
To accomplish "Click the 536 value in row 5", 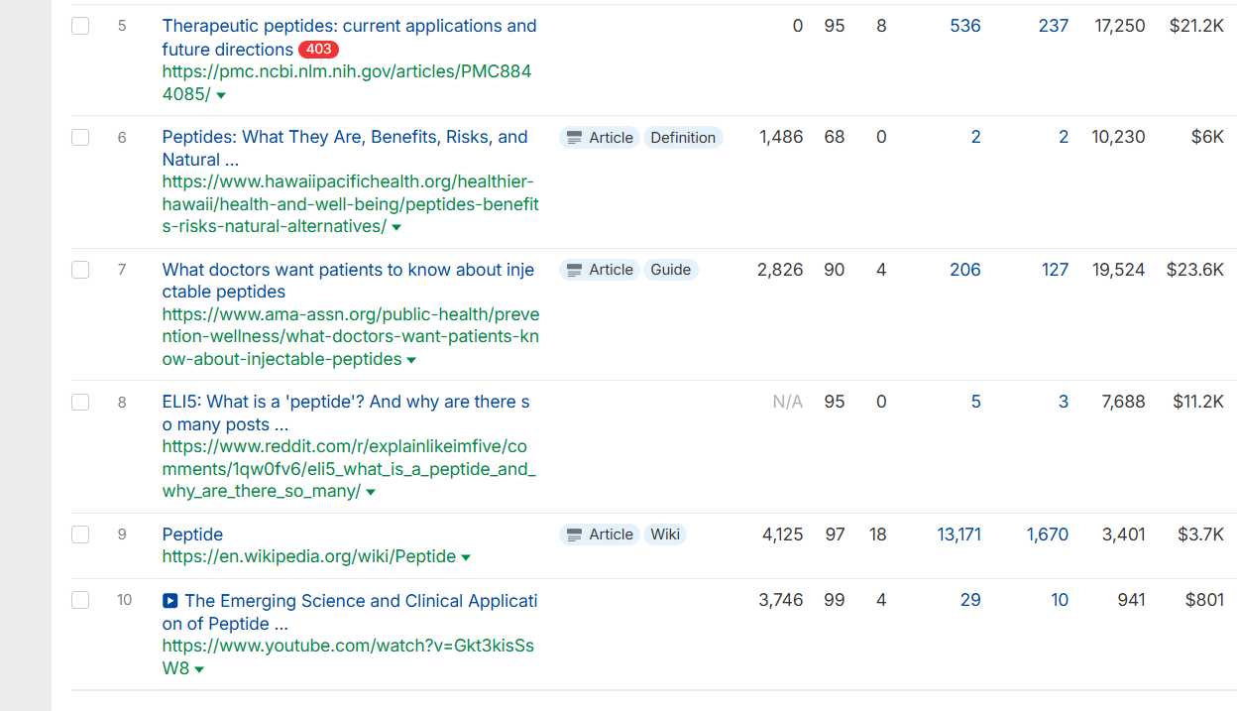I will pos(965,26).
